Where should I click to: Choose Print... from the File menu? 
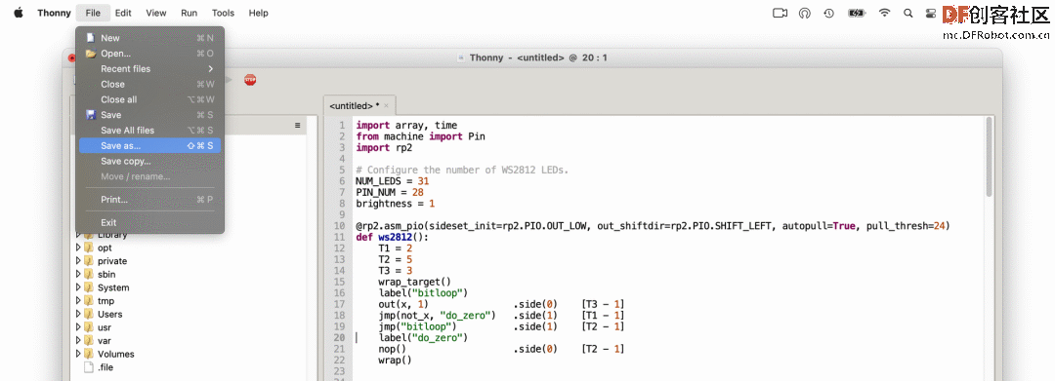click(149, 200)
